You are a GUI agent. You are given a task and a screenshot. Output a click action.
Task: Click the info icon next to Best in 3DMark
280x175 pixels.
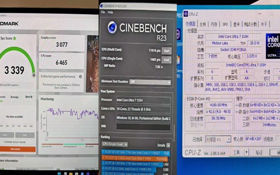pyautogui.click(x=31, y=97)
